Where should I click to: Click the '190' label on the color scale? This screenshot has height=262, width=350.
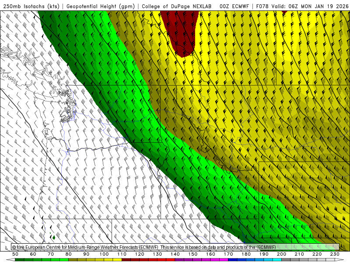coord(264,254)
